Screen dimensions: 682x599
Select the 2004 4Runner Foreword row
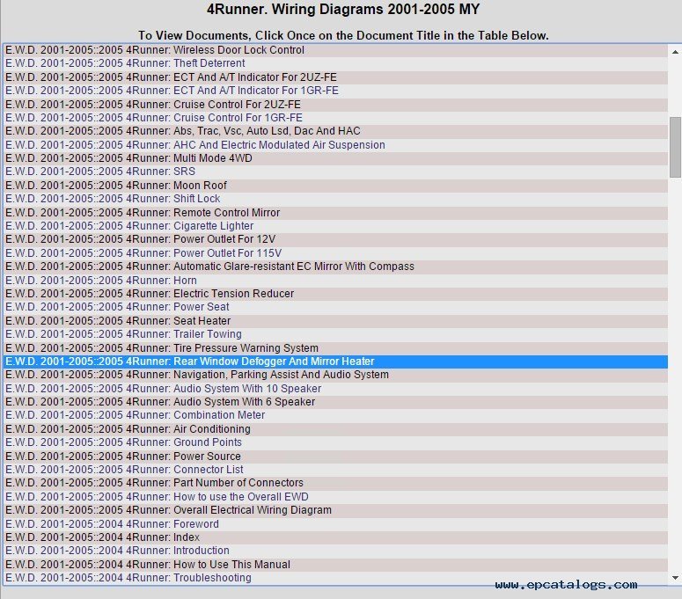pos(335,524)
